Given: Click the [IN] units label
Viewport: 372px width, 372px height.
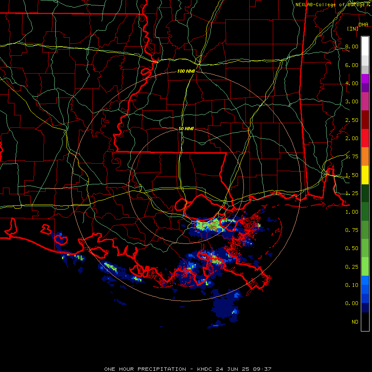Looking at the screenshot, I should pyautogui.click(x=353, y=29).
